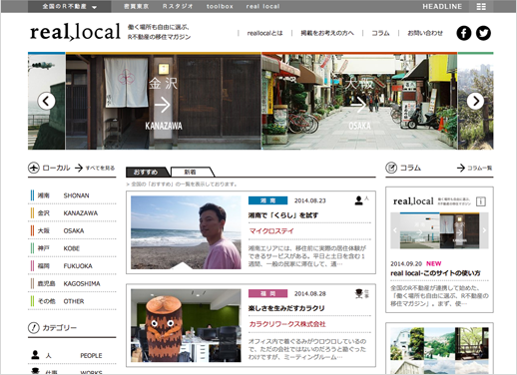Open real local-このサイトの使い方 column
The image size is (517, 375).
[435, 273]
